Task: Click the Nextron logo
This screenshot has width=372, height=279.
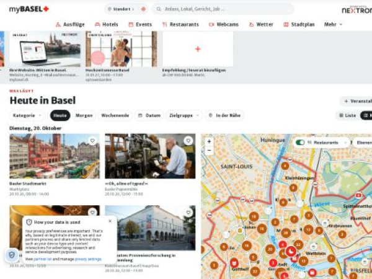Action: 357,9
